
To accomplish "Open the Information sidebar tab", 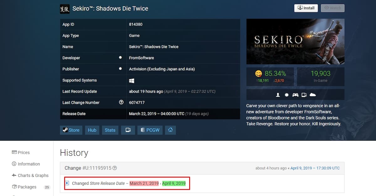I will click(x=26, y=164).
